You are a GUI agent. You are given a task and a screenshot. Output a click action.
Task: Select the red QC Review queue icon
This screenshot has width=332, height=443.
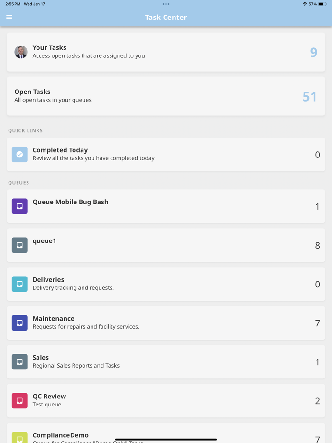click(19, 401)
